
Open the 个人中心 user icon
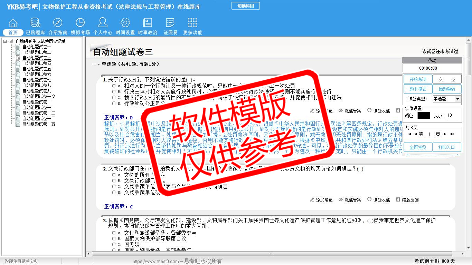coord(103,23)
